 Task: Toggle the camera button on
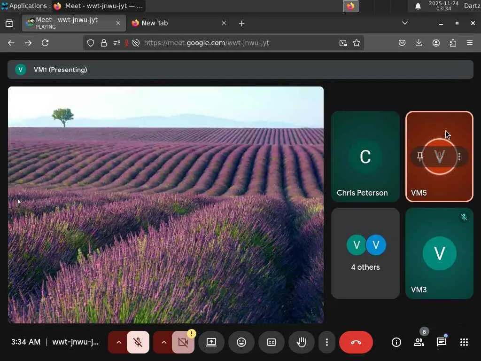tap(183, 342)
